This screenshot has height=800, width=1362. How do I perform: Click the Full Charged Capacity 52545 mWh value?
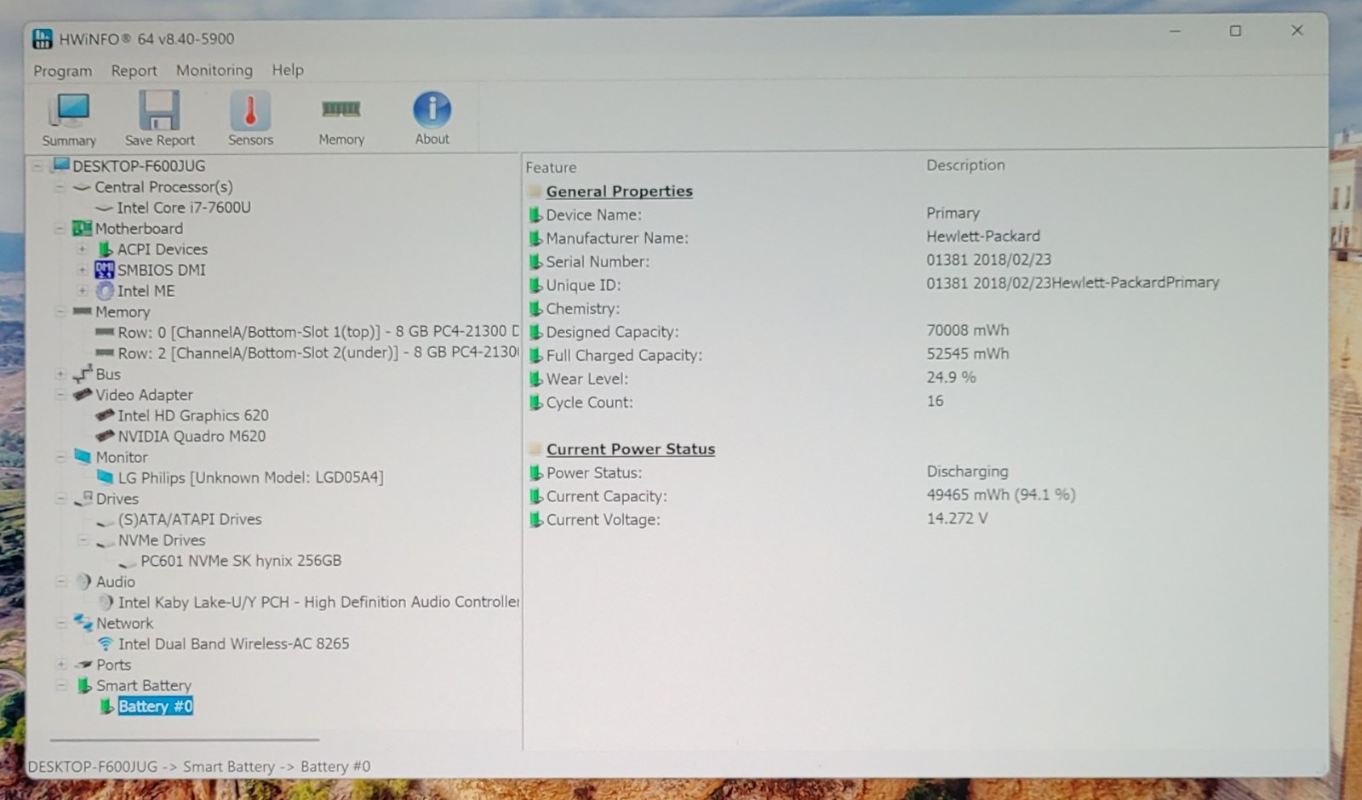tap(968, 353)
